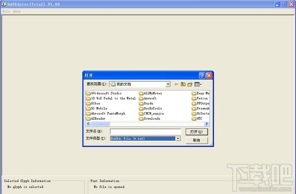296x194 pixels.
Task: Select the CNCN_xunjia folder
Action: [x=151, y=114]
